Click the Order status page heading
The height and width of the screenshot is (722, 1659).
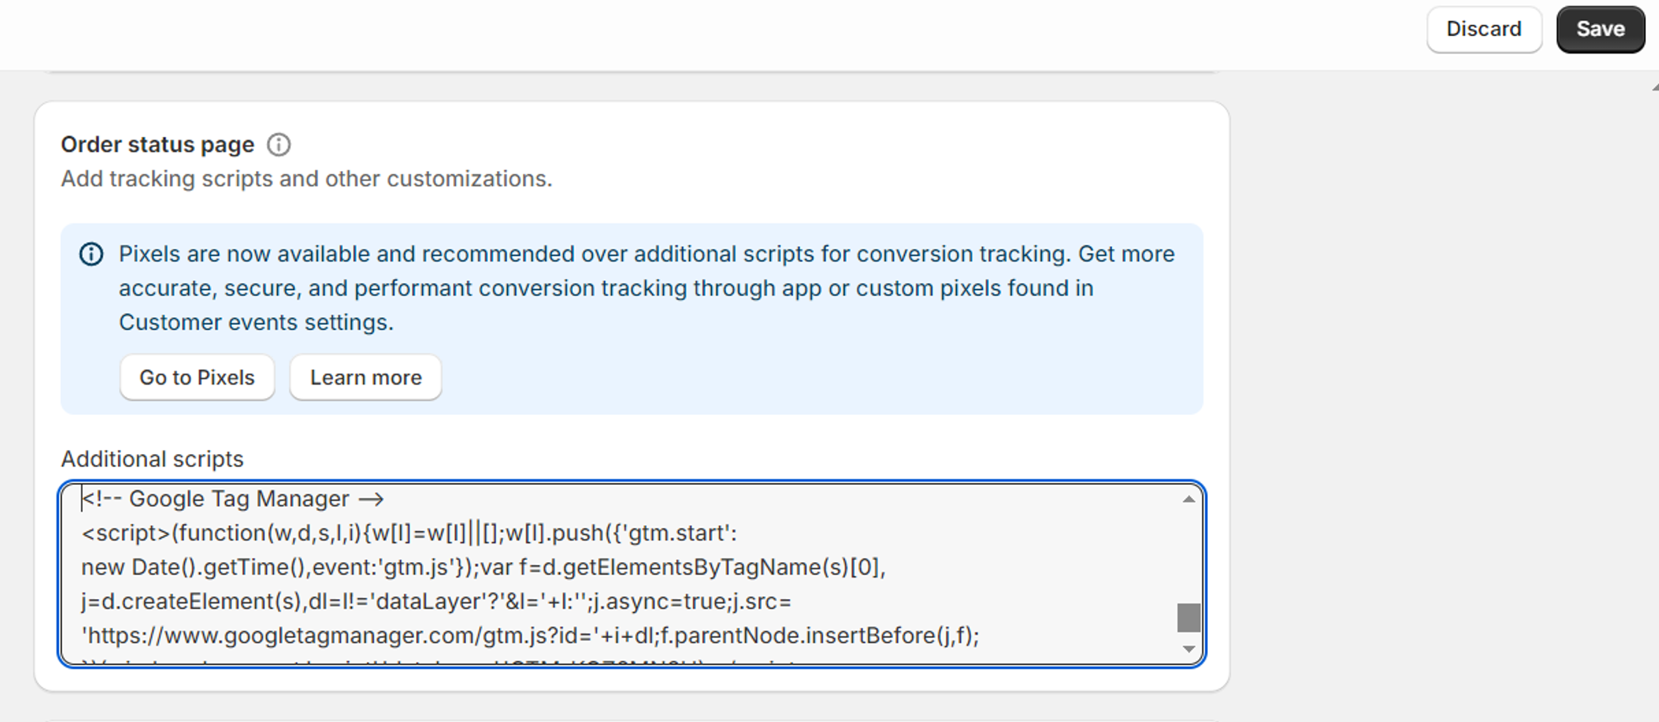[x=157, y=144]
